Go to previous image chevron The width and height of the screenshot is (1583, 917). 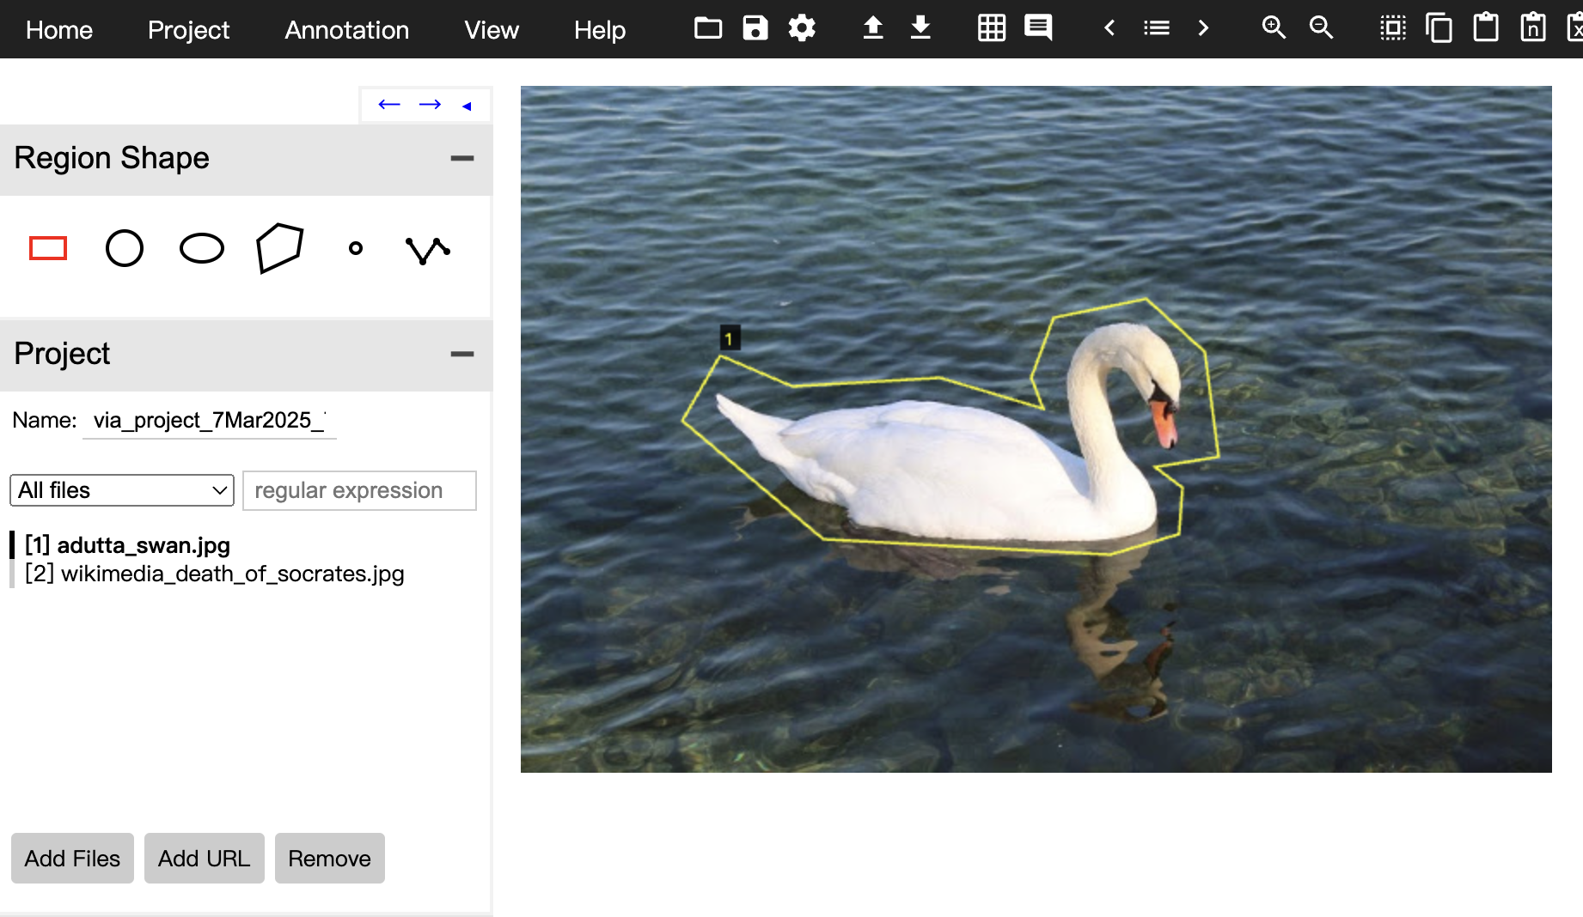[x=1109, y=28]
